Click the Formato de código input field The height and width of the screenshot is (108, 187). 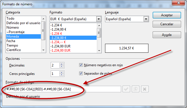coord(63,89)
